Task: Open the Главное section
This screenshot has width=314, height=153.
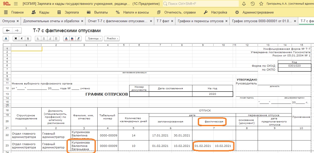Action: pyautogui.click(x=14, y=12)
